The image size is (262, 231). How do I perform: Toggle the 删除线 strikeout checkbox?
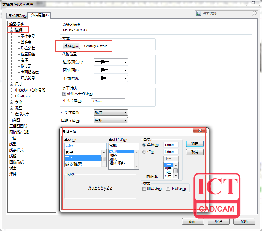tap(145, 189)
